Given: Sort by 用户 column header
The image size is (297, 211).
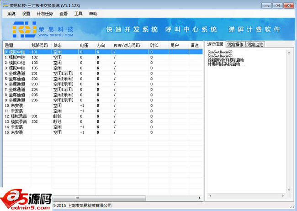Looking at the screenshot, I should click(x=179, y=45).
